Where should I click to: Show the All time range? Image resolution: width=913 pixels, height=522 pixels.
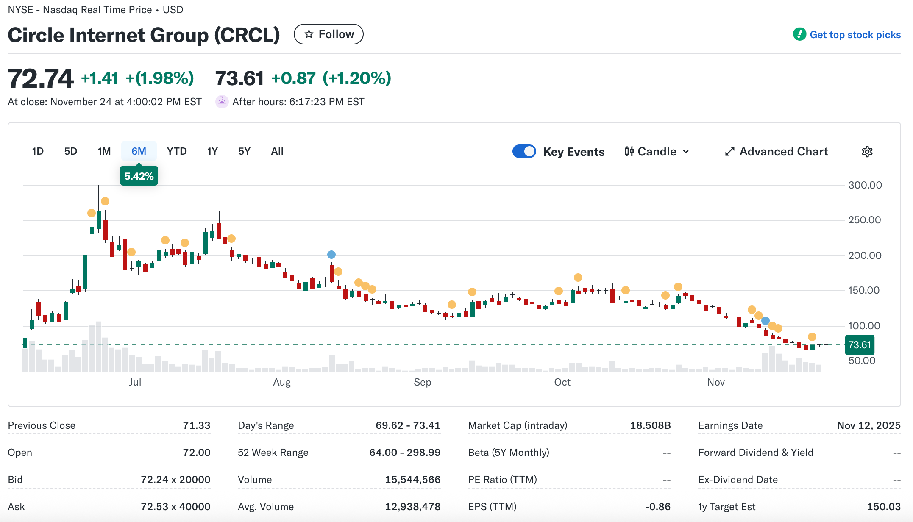click(x=277, y=151)
